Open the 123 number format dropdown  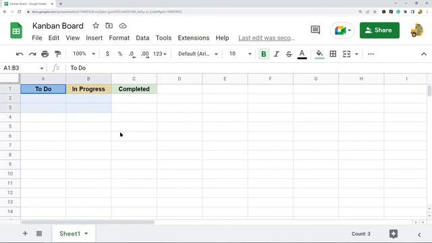coord(160,54)
